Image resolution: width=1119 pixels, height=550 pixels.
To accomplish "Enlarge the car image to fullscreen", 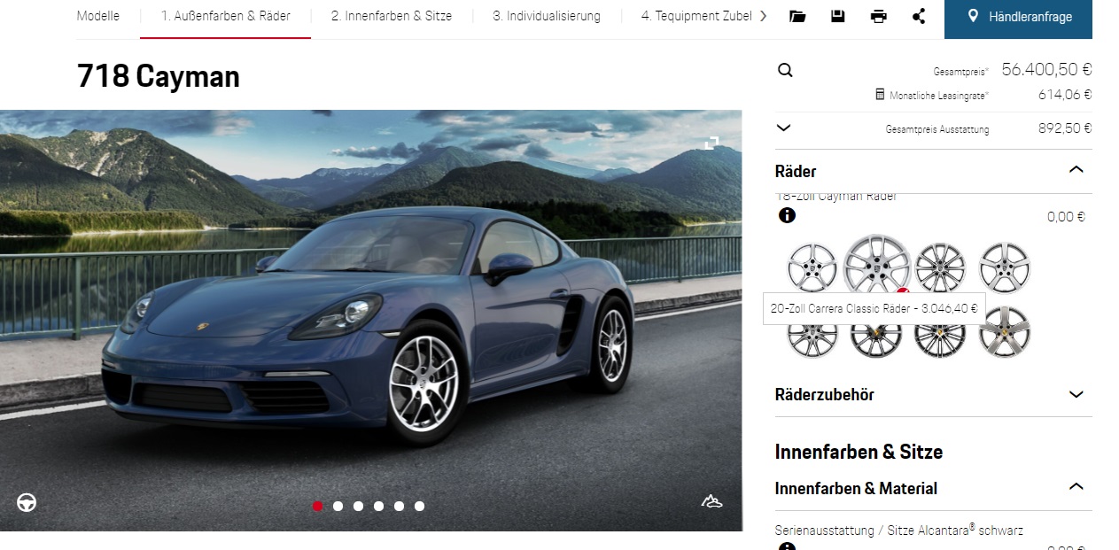I will coord(711,143).
